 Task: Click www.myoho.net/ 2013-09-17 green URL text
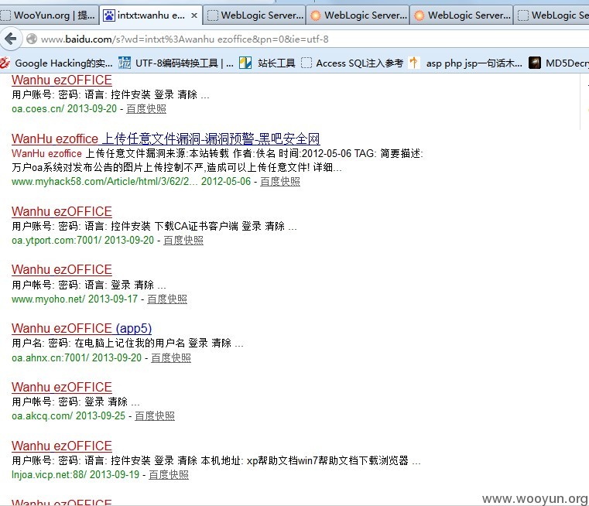coord(75,299)
